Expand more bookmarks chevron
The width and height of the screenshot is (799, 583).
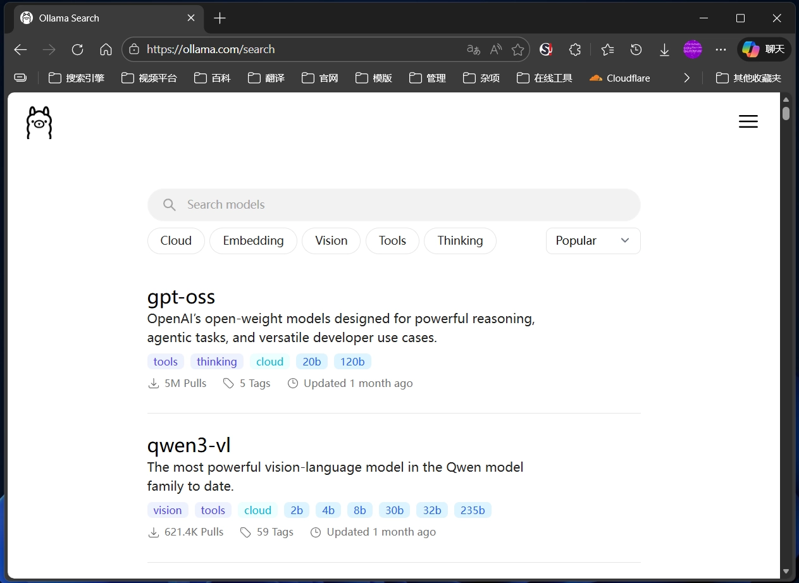tap(687, 78)
